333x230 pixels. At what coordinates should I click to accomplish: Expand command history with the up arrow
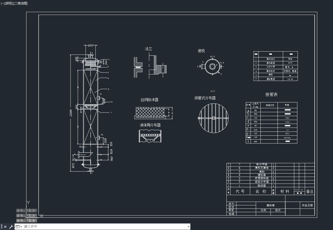(189, 226)
